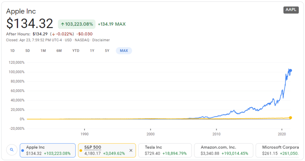Add Tesla Inc to the comparison
Image resolution: width=305 pixels, height=161 pixels.
pos(165,150)
